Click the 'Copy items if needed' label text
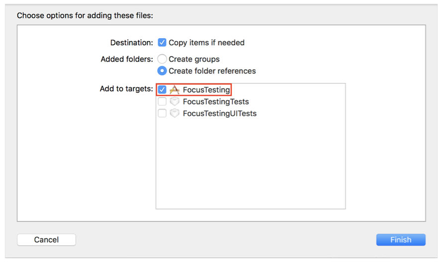 tap(207, 43)
